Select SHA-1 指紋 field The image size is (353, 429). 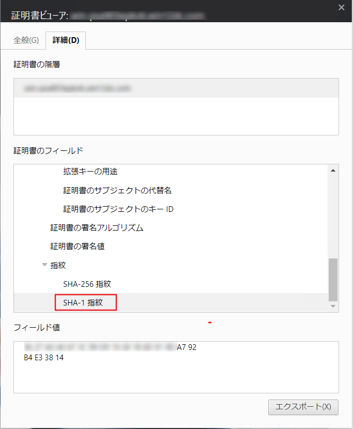(83, 302)
